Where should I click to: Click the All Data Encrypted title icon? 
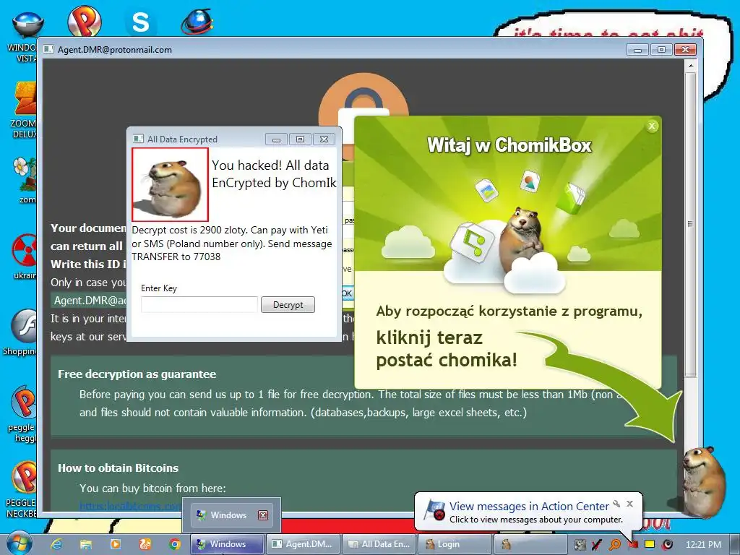138,139
